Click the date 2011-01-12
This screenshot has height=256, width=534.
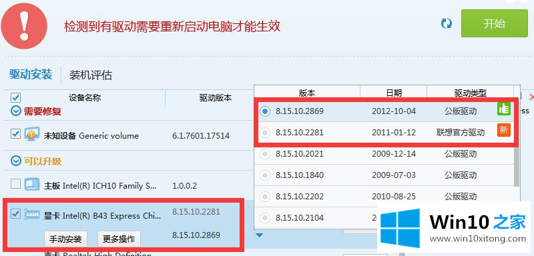[x=394, y=133]
